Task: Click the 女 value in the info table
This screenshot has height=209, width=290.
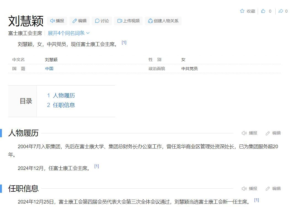Action: [x=183, y=59]
